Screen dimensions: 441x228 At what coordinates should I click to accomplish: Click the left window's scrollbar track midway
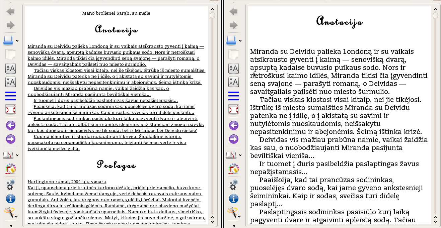[212, 114]
